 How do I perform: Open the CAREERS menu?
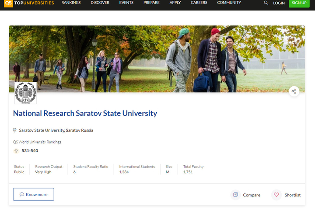click(x=199, y=3)
